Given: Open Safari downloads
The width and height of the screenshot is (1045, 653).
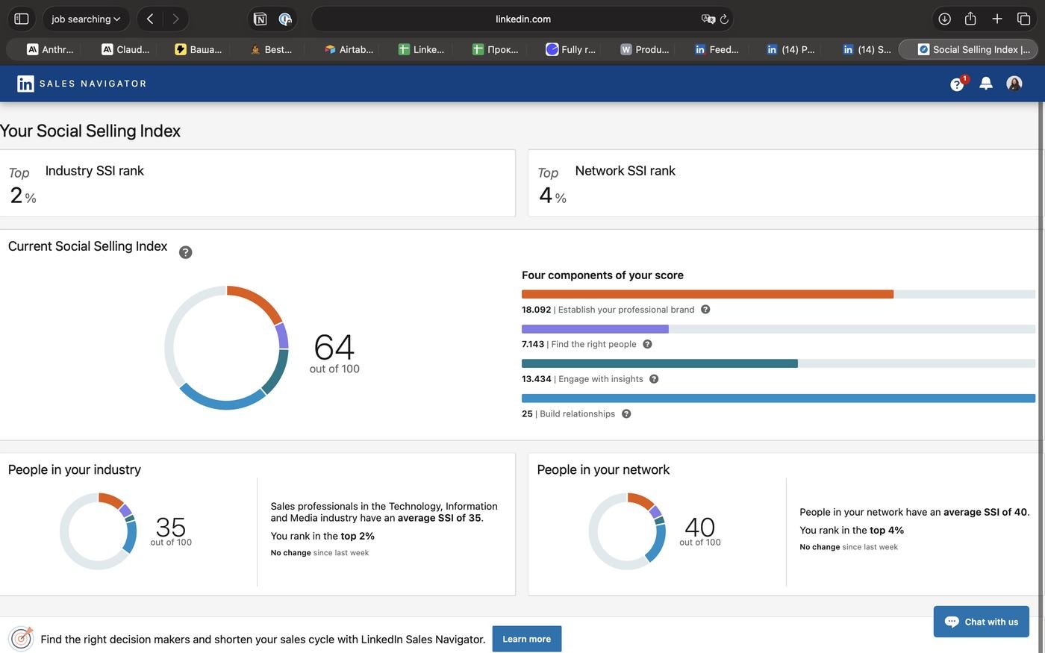Looking at the screenshot, I should [x=944, y=19].
